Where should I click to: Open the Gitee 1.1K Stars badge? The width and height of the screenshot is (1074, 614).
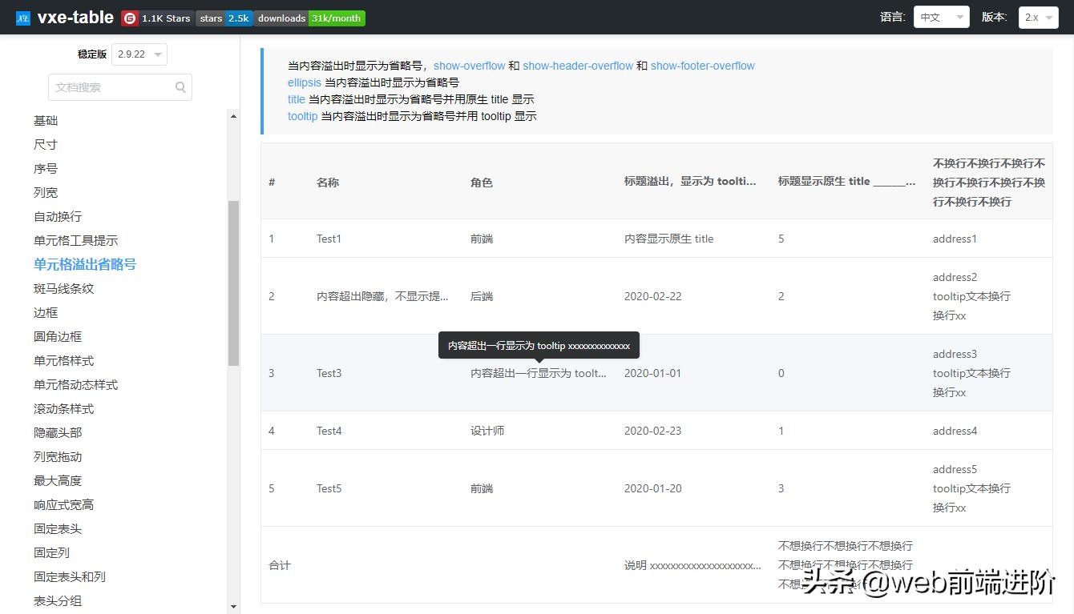point(157,18)
